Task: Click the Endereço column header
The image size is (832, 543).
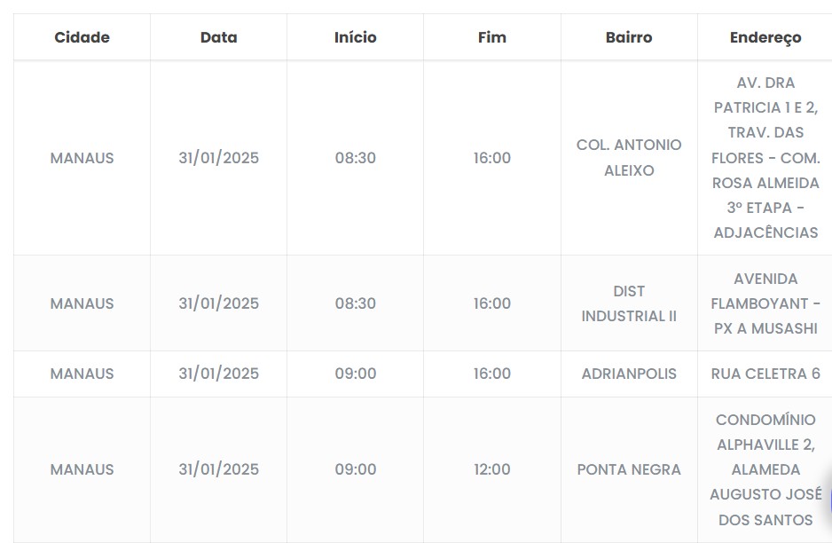Action: click(765, 37)
